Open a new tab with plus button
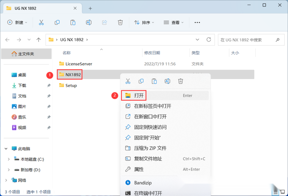Image resolution: width=288 pixels, height=196 pixels. 90,8
